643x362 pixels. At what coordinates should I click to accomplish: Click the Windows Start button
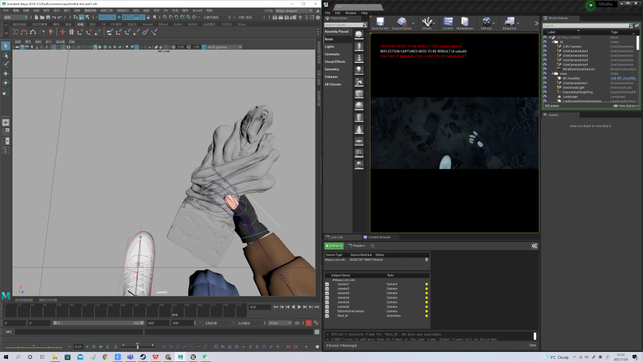click(6, 357)
